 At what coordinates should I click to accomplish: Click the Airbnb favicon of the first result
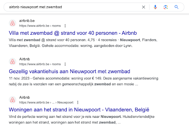click(x=13, y=23)
